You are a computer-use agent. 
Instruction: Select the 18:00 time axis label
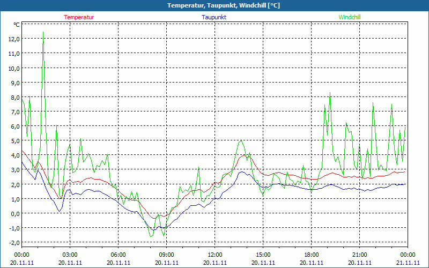(x=311, y=255)
